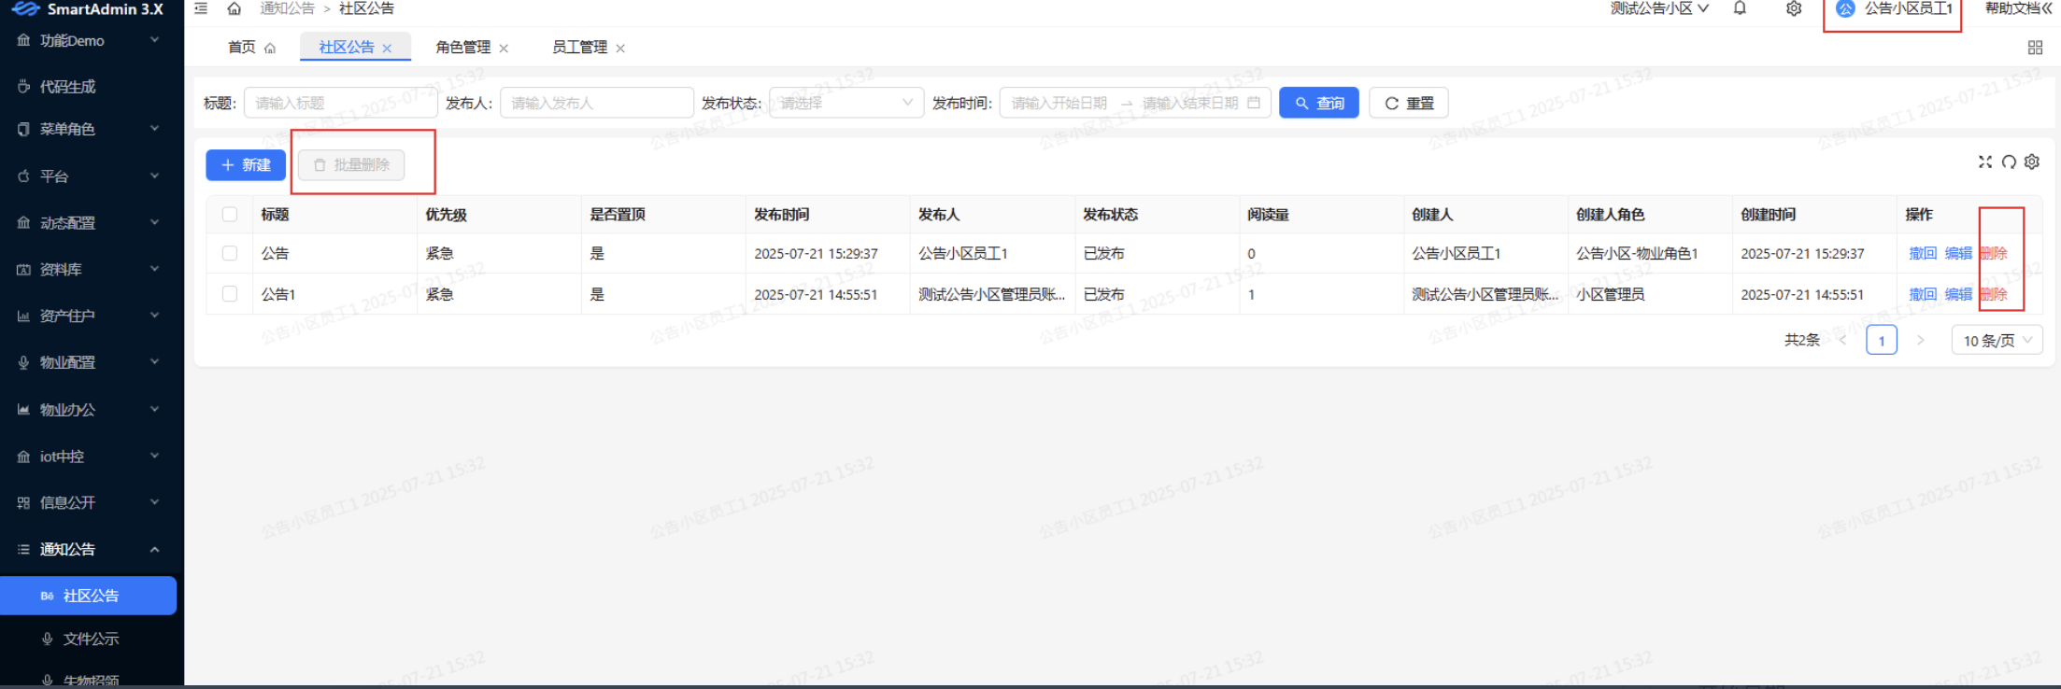Click the 物业办公 sidebar icon
Screen dimensions: 2061x689
pyautogui.click(x=23, y=410)
